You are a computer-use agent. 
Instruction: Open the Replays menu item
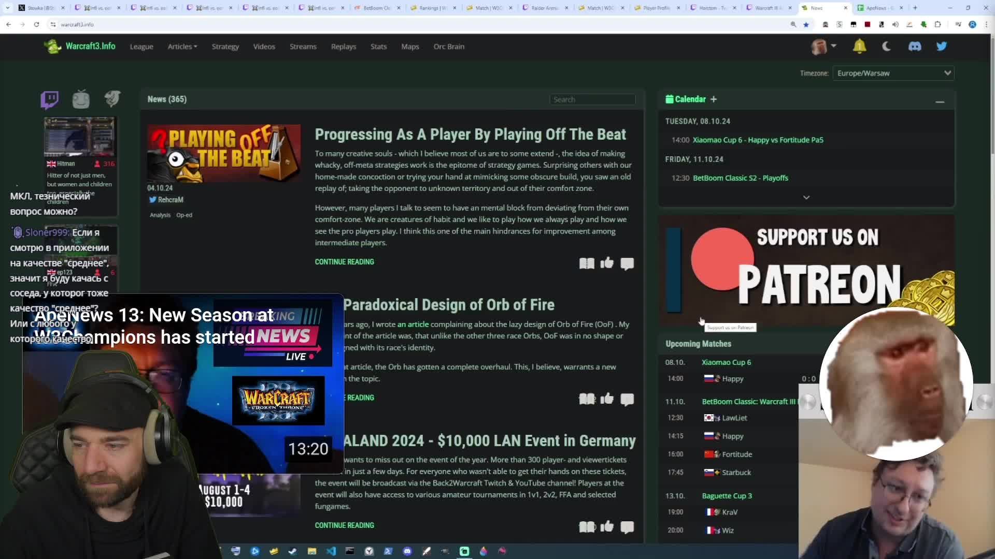[344, 47]
